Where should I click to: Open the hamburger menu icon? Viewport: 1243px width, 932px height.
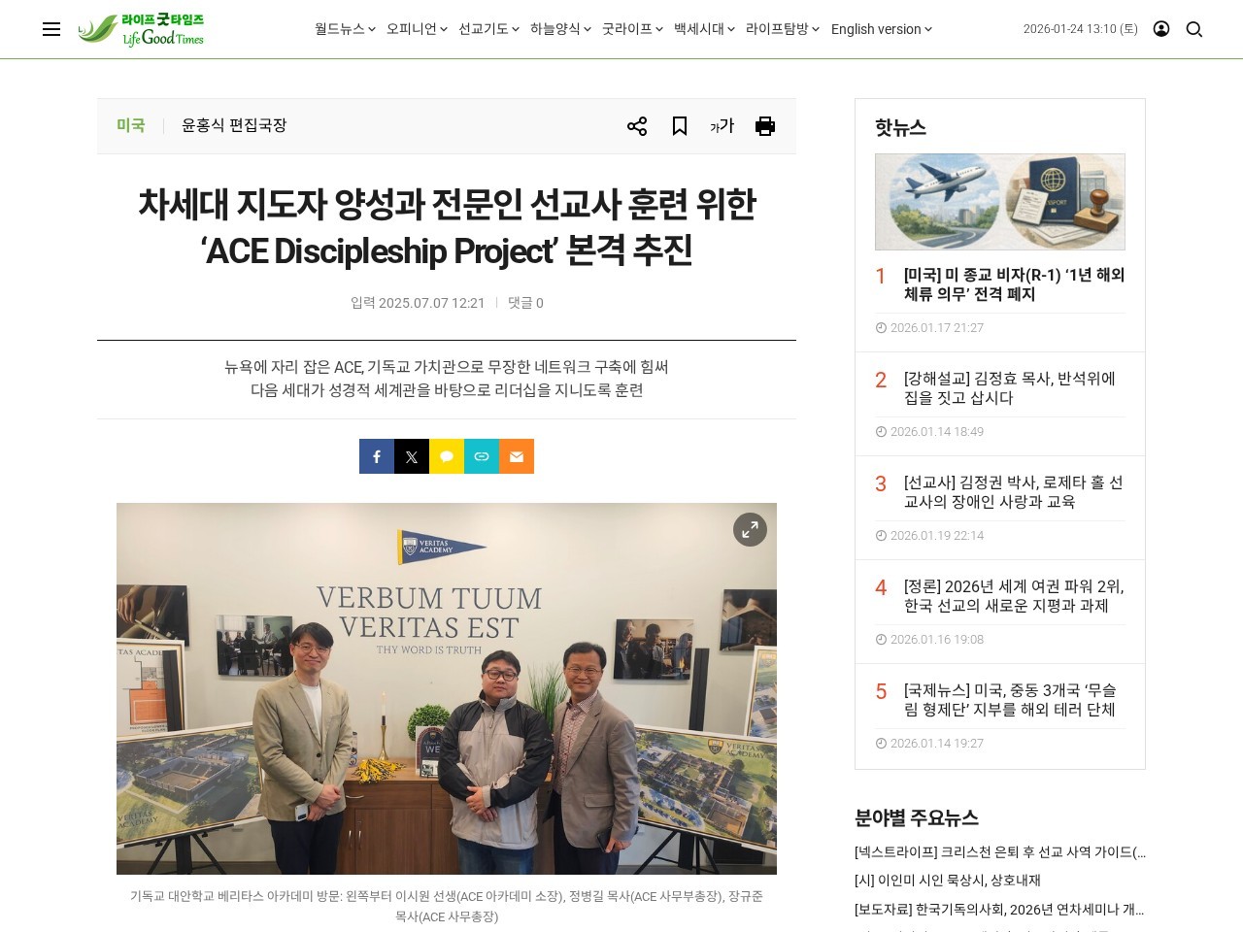tap(51, 29)
